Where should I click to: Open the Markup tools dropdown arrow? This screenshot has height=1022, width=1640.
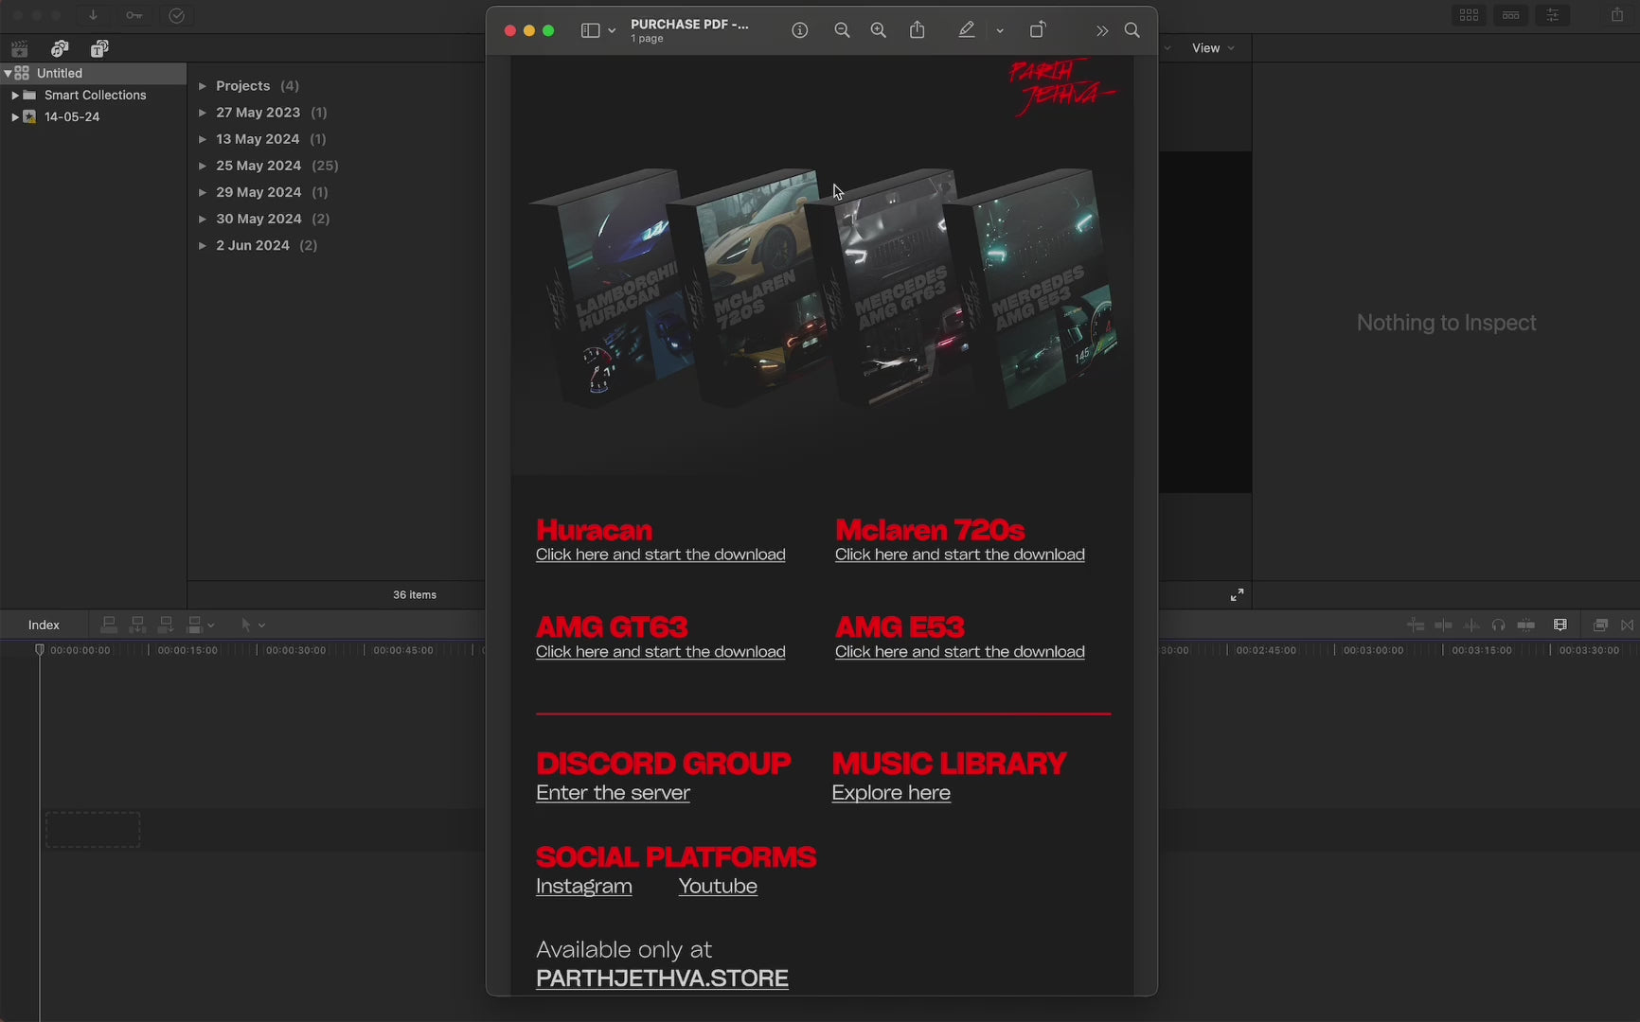(1000, 30)
